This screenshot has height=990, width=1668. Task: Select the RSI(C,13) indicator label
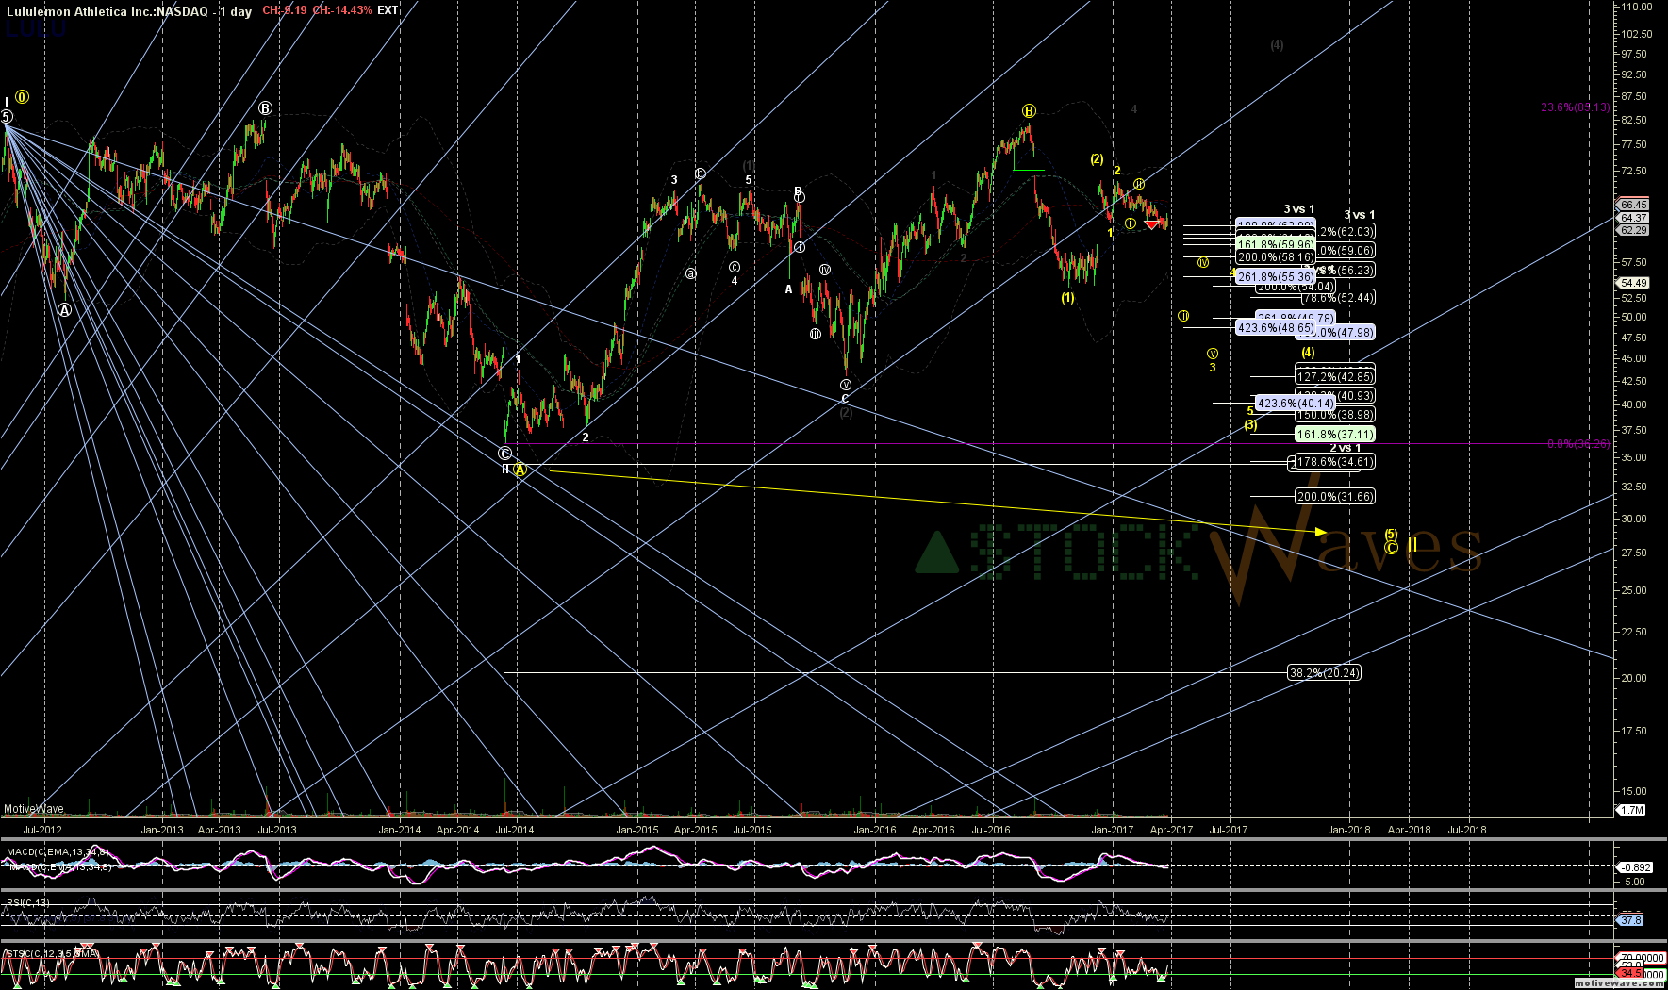click(x=28, y=903)
